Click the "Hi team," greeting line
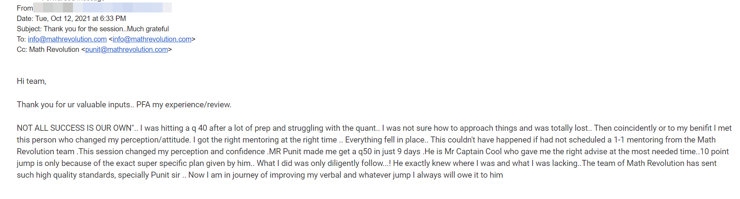This screenshot has width=740, height=199. pyautogui.click(x=31, y=81)
